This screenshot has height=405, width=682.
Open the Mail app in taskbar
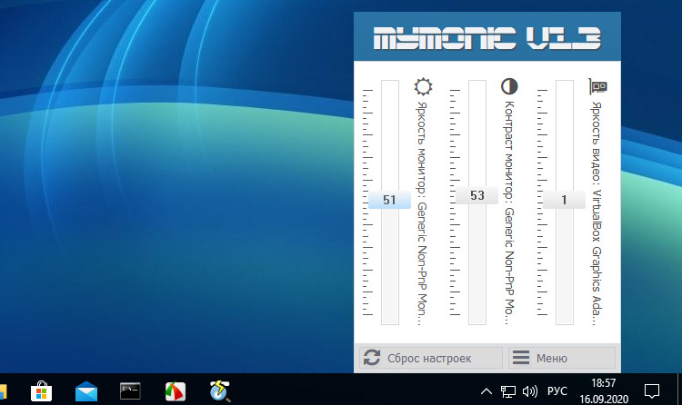point(86,391)
